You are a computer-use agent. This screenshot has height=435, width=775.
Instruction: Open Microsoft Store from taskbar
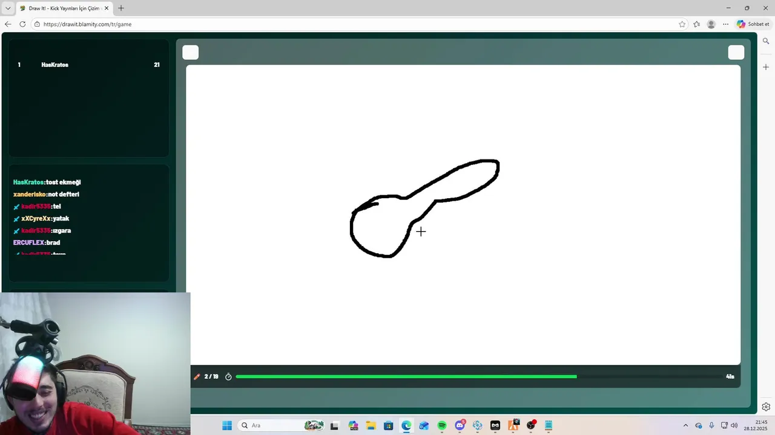pyautogui.click(x=389, y=425)
